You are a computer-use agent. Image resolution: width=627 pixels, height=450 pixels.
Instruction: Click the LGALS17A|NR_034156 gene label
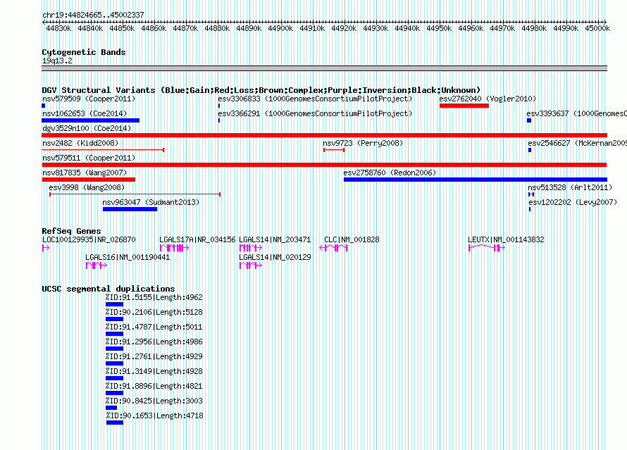click(x=197, y=239)
